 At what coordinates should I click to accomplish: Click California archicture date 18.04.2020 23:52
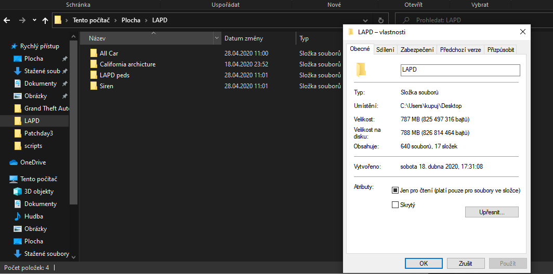tap(246, 64)
